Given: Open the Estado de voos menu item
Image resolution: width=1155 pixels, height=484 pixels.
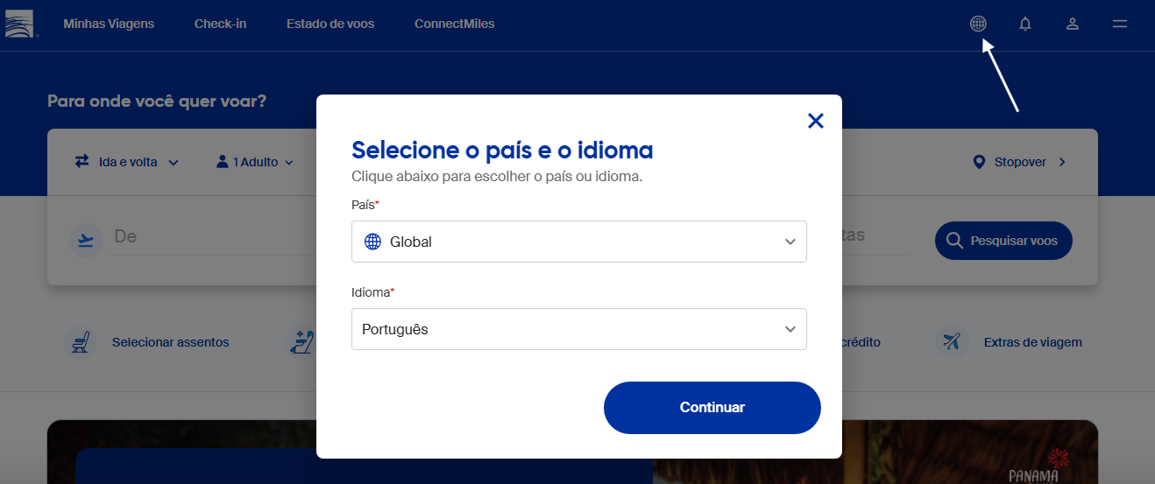Looking at the screenshot, I should pyautogui.click(x=330, y=24).
